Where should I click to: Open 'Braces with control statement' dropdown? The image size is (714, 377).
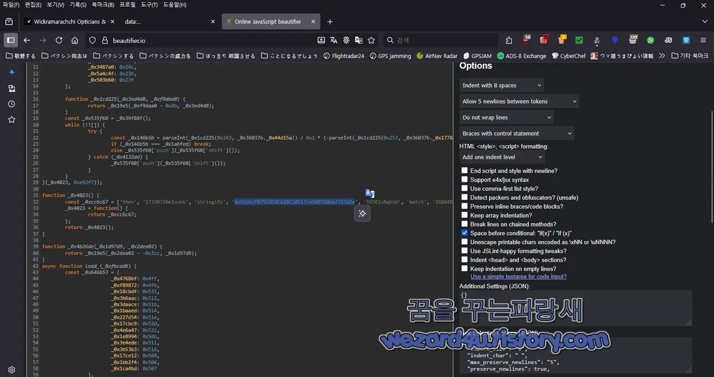(516, 134)
